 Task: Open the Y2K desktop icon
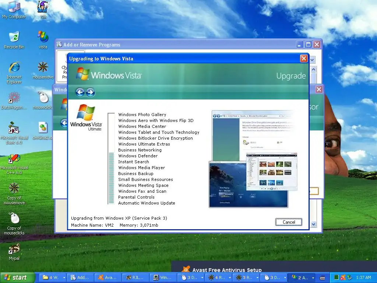click(43, 10)
